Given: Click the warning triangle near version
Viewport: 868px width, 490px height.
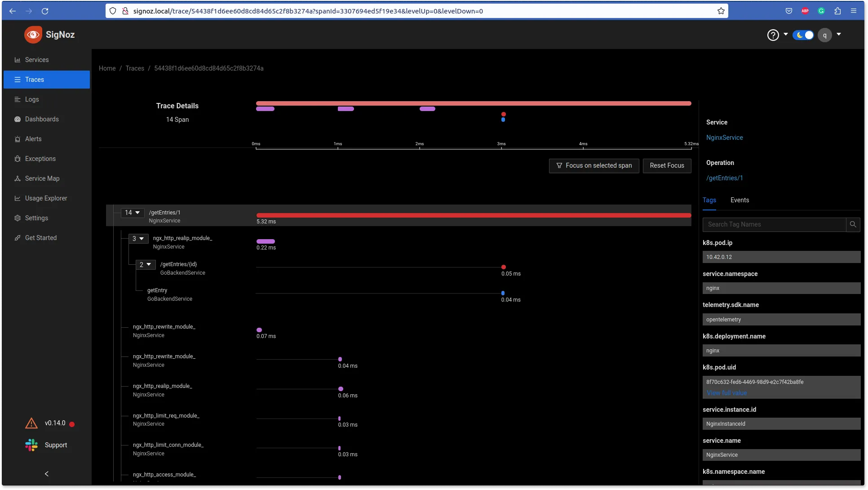Looking at the screenshot, I should coord(31,423).
